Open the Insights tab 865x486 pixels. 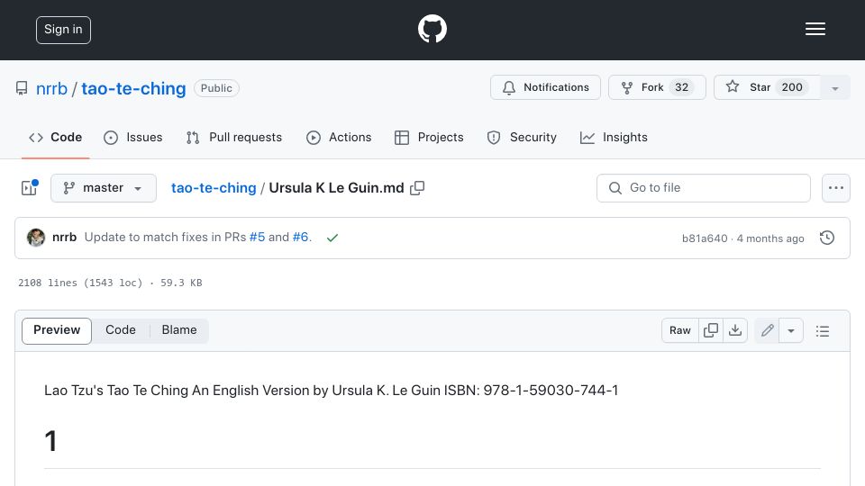click(614, 137)
